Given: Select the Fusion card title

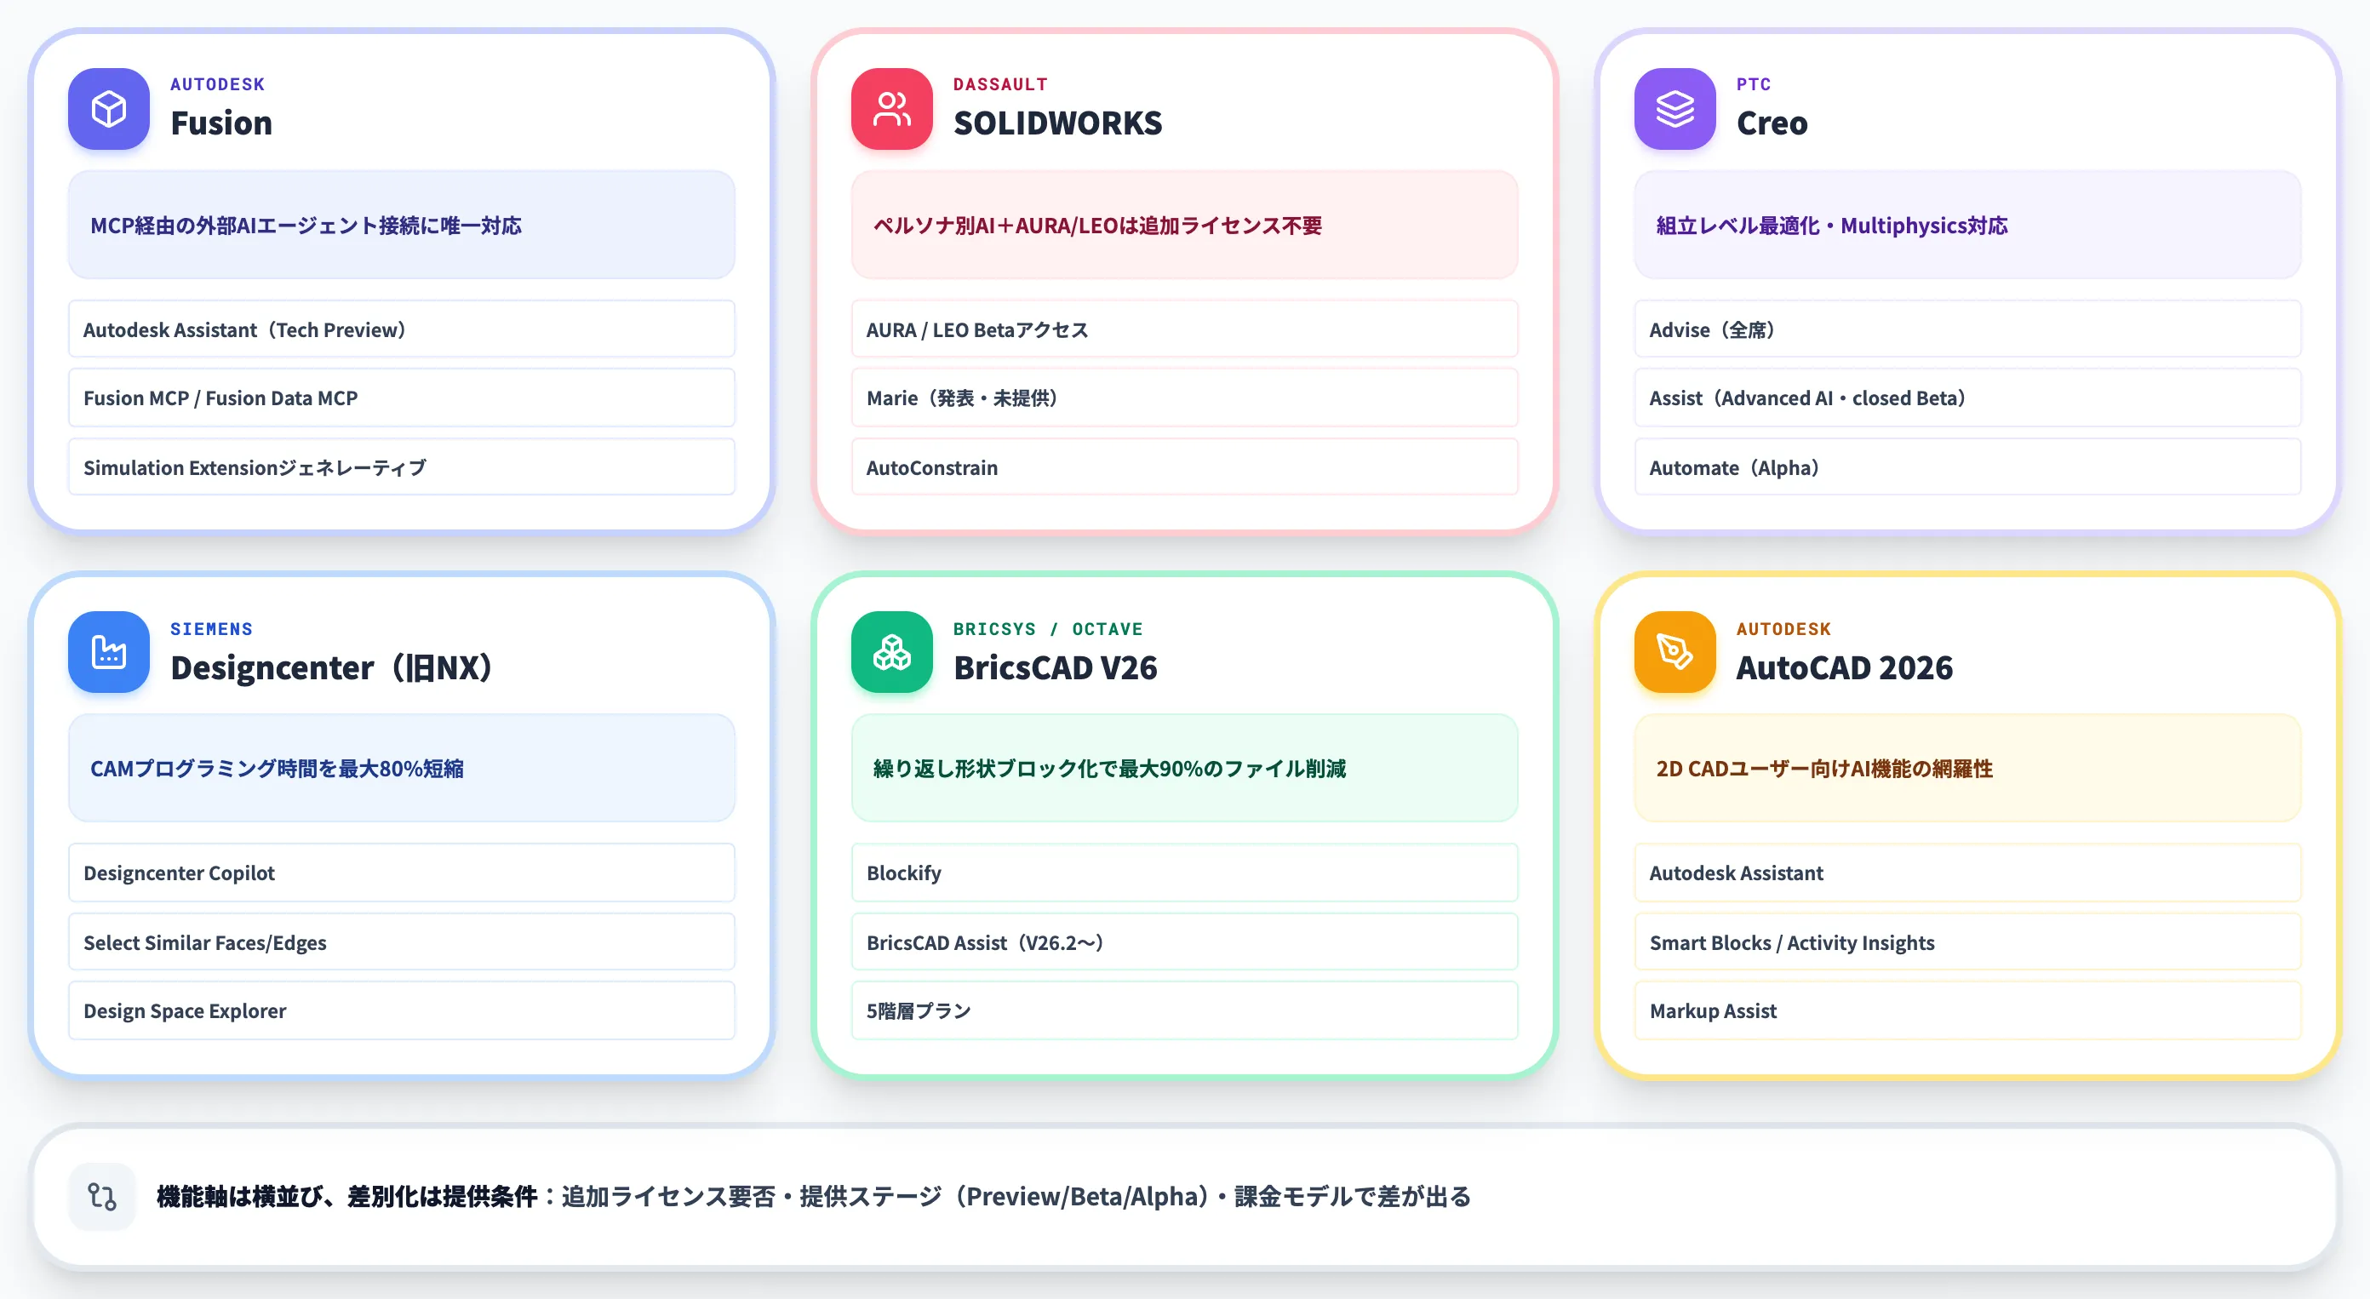Looking at the screenshot, I should coord(221,123).
